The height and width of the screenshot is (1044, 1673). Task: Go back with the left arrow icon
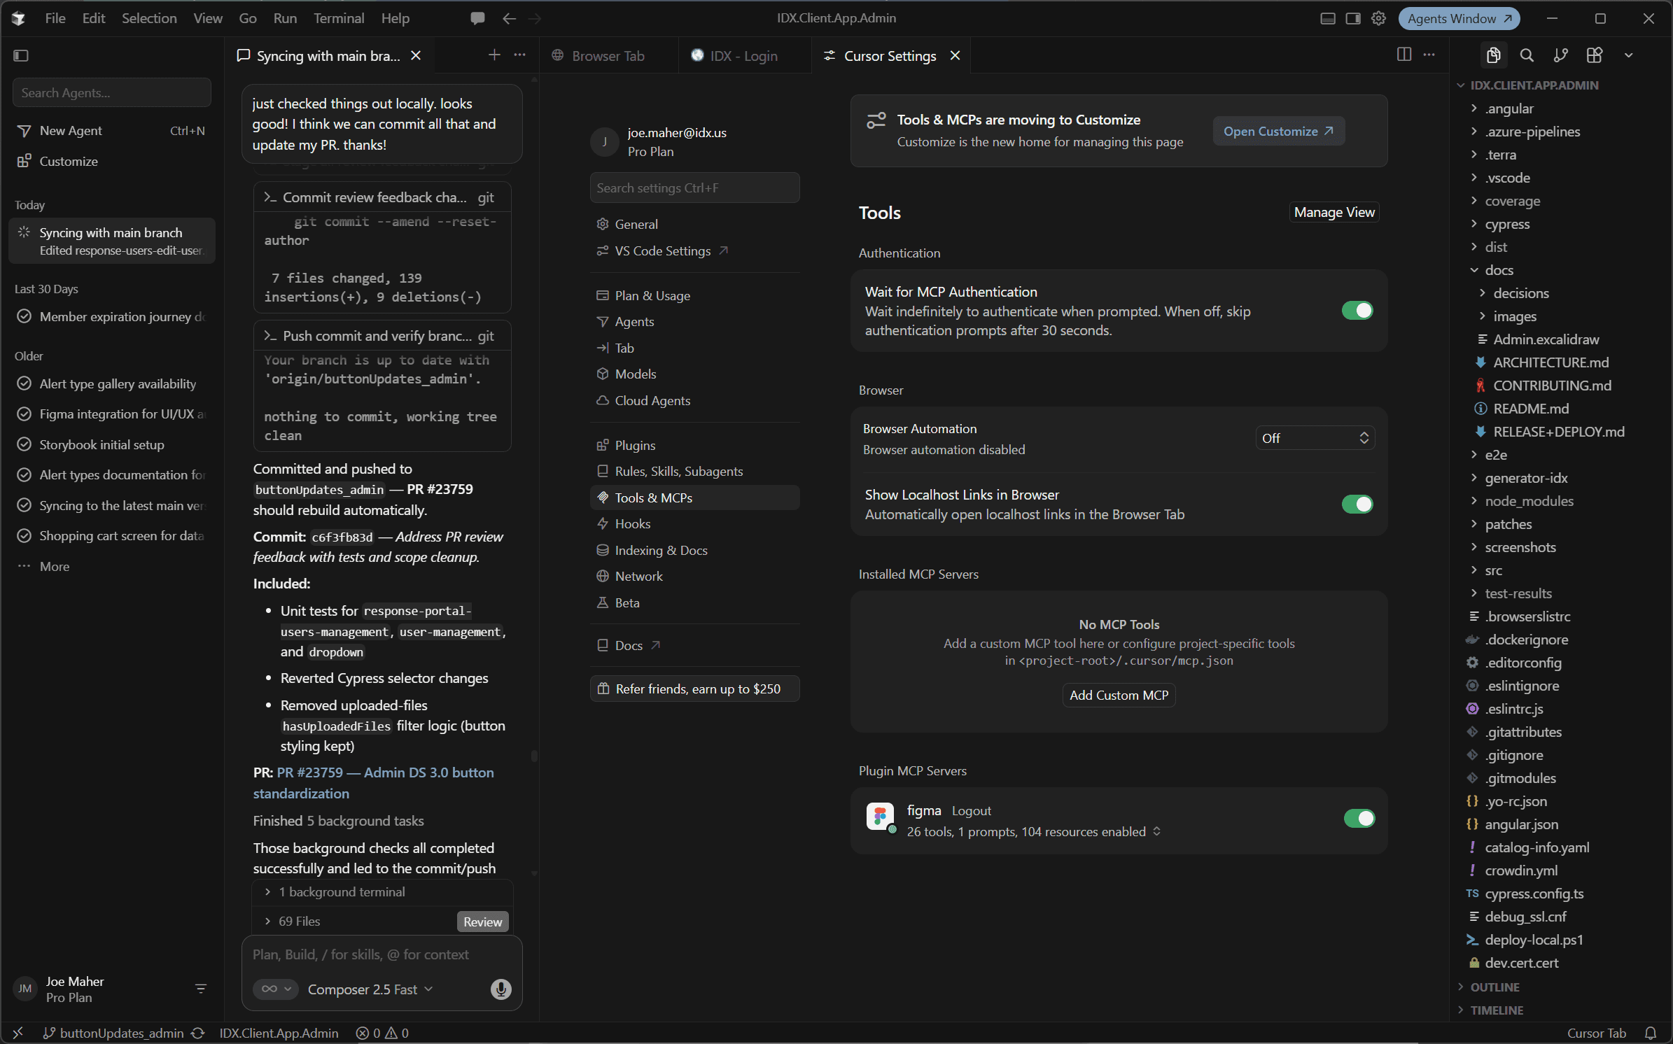(510, 18)
